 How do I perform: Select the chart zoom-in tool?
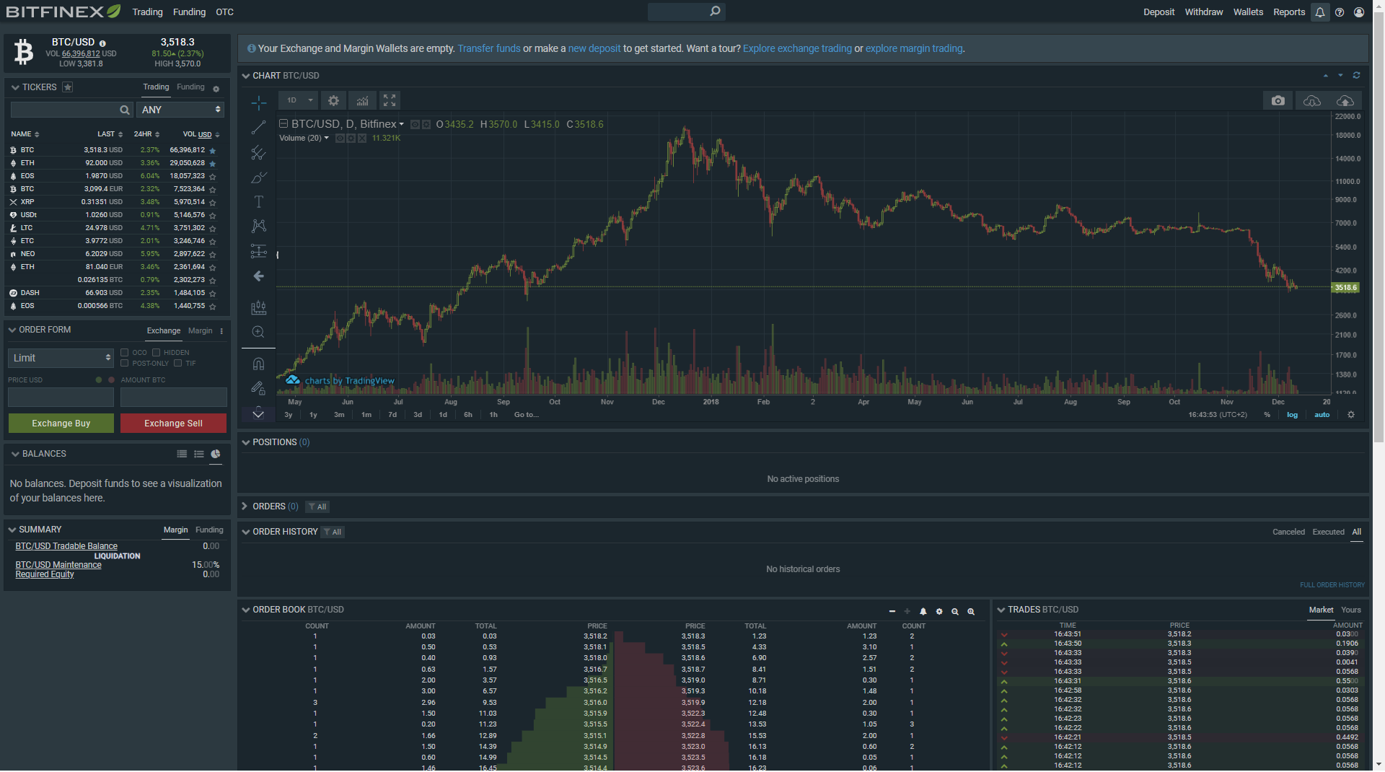(258, 333)
